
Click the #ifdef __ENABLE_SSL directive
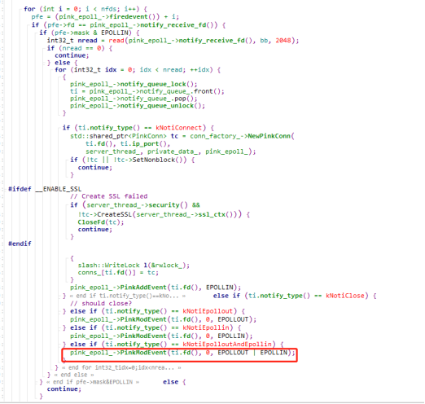[45, 189]
